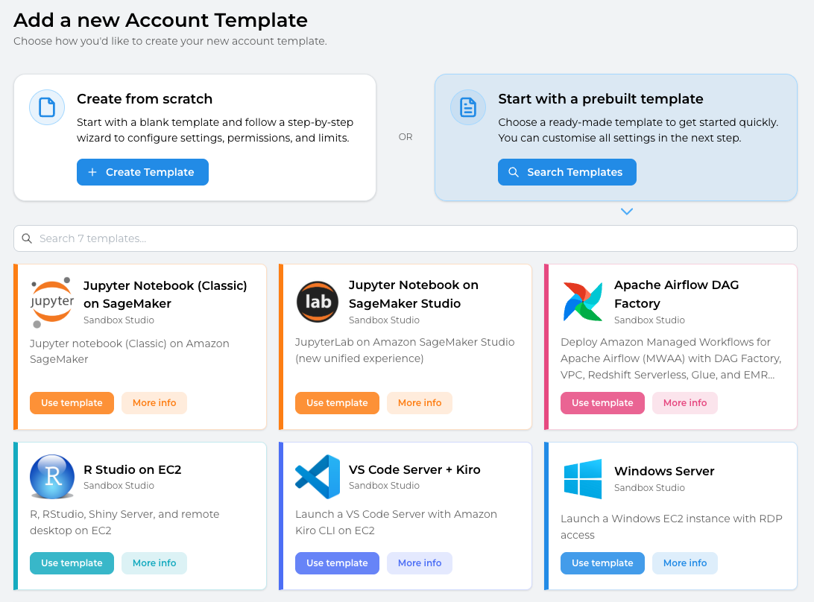
Task: Click the blank document icon for Create from scratch
Action: pyautogui.click(x=47, y=107)
